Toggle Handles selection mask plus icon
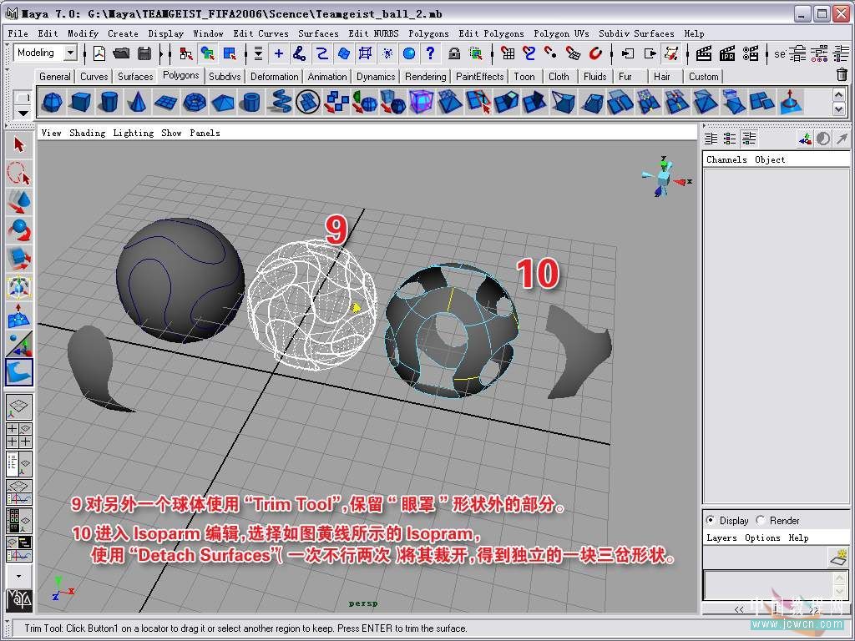Screen dimensions: 855x641 279,53
